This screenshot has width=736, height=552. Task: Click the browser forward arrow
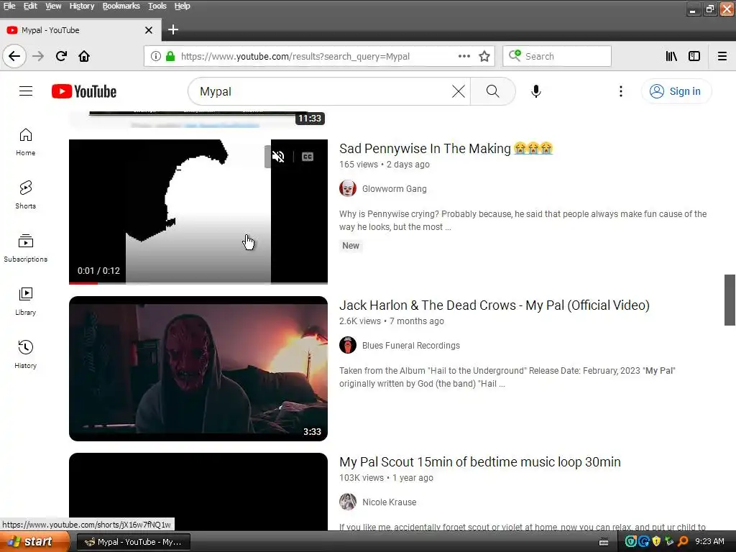38,56
